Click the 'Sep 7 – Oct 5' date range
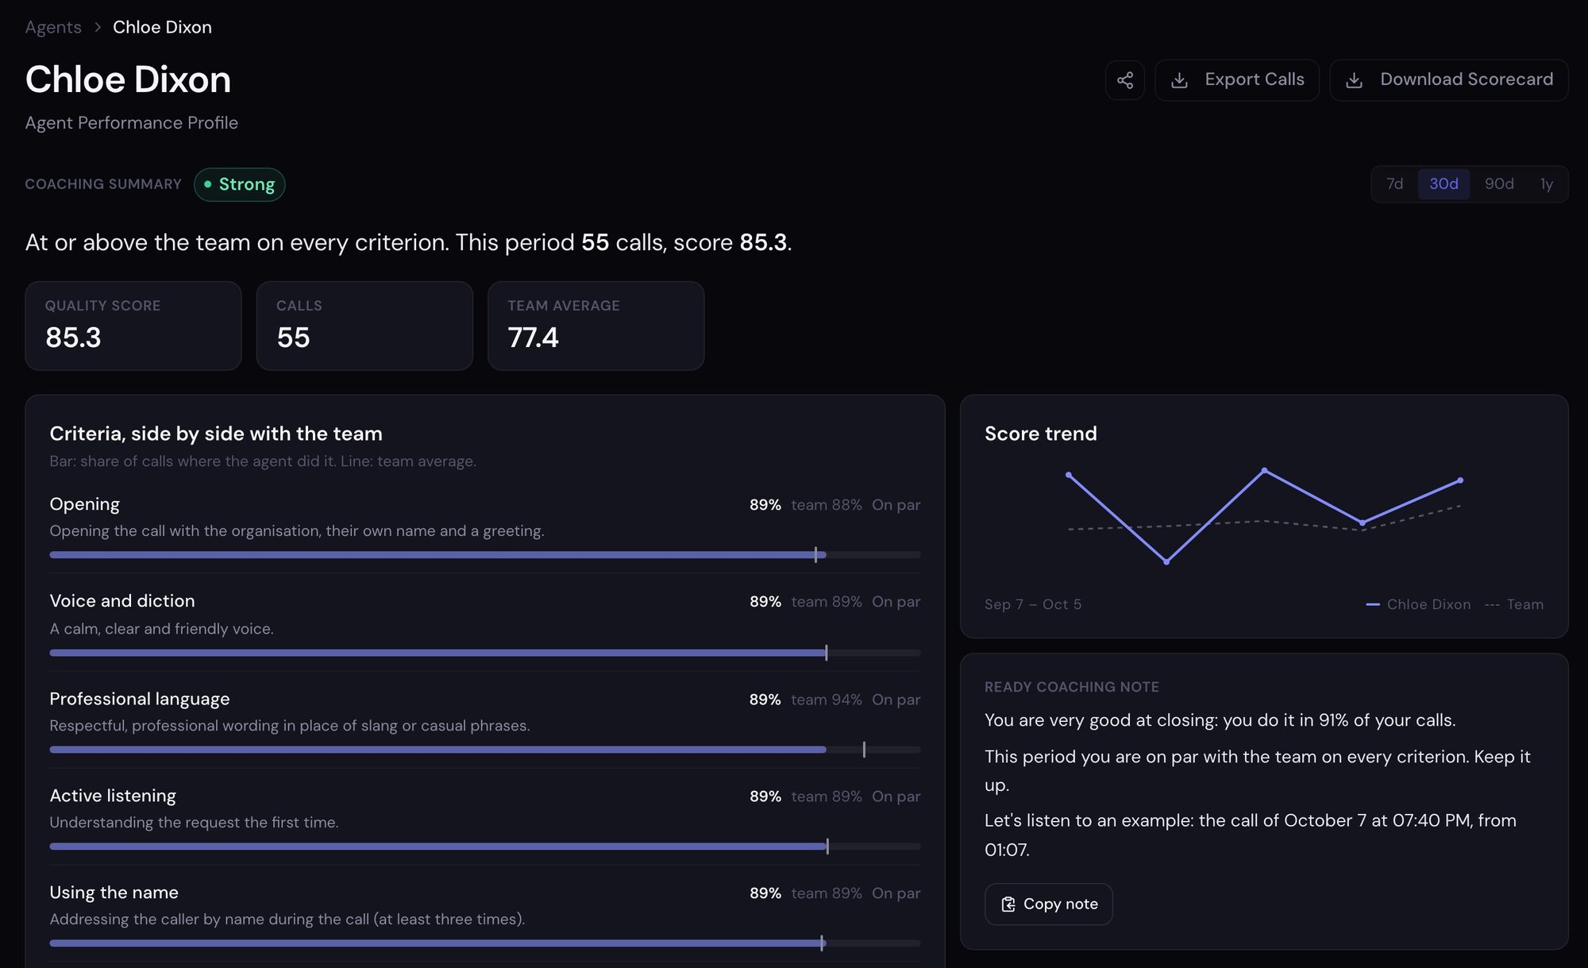This screenshot has width=1588, height=968. click(1033, 604)
